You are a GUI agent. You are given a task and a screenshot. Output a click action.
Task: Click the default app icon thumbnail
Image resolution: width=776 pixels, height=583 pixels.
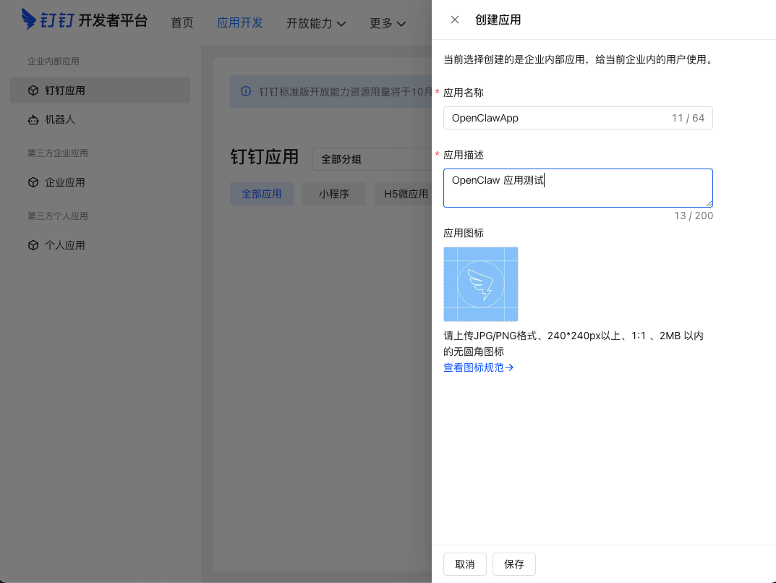pyautogui.click(x=480, y=284)
